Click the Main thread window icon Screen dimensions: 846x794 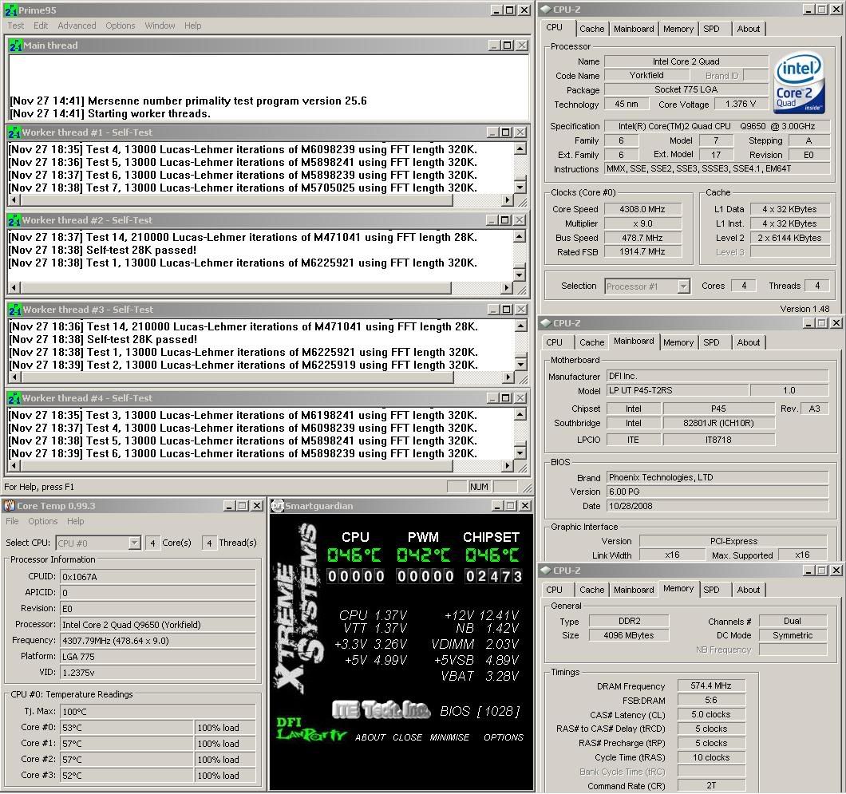click(15, 45)
